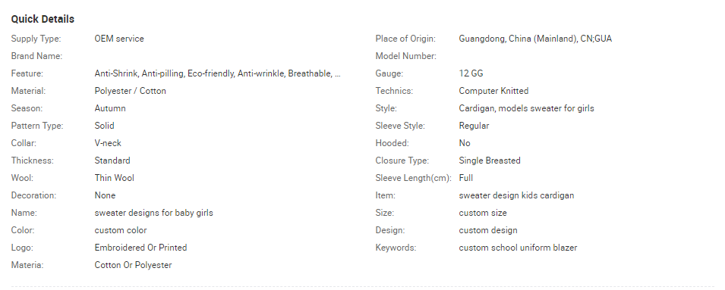Click the Thin Wool value

click(114, 178)
